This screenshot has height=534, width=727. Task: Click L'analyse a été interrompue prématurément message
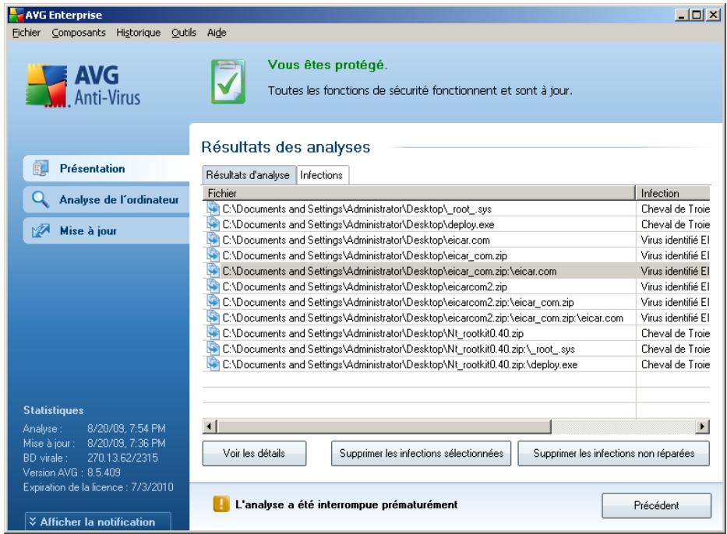point(346,504)
